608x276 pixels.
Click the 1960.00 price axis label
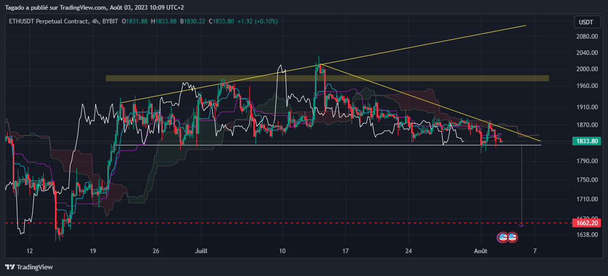pyautogui.click(x=586, y=86)
